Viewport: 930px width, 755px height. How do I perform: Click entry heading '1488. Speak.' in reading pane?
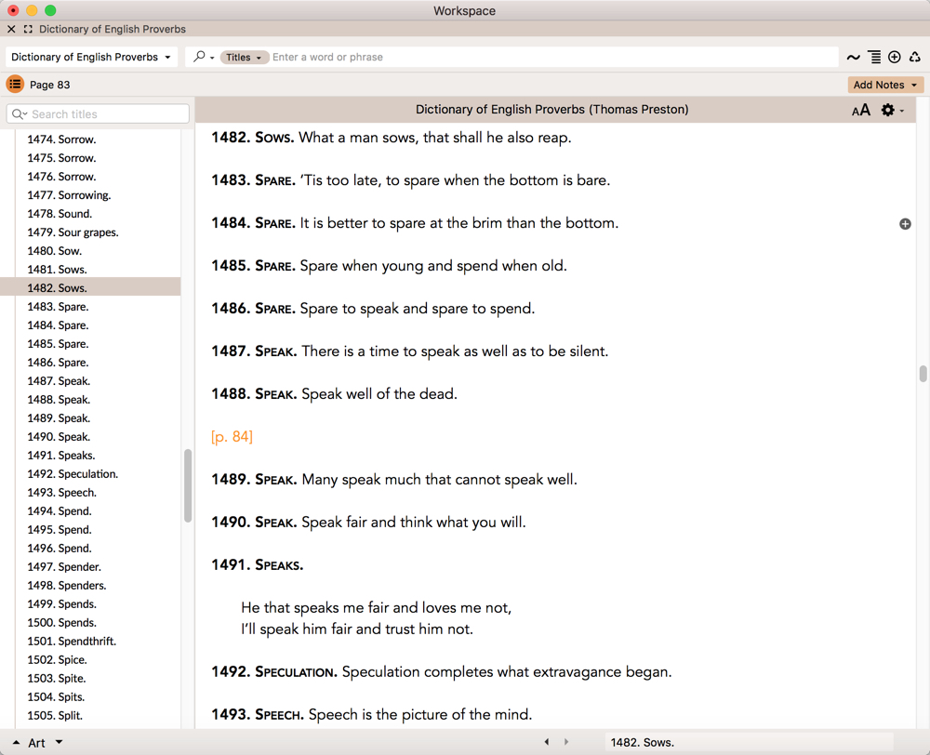254,394
